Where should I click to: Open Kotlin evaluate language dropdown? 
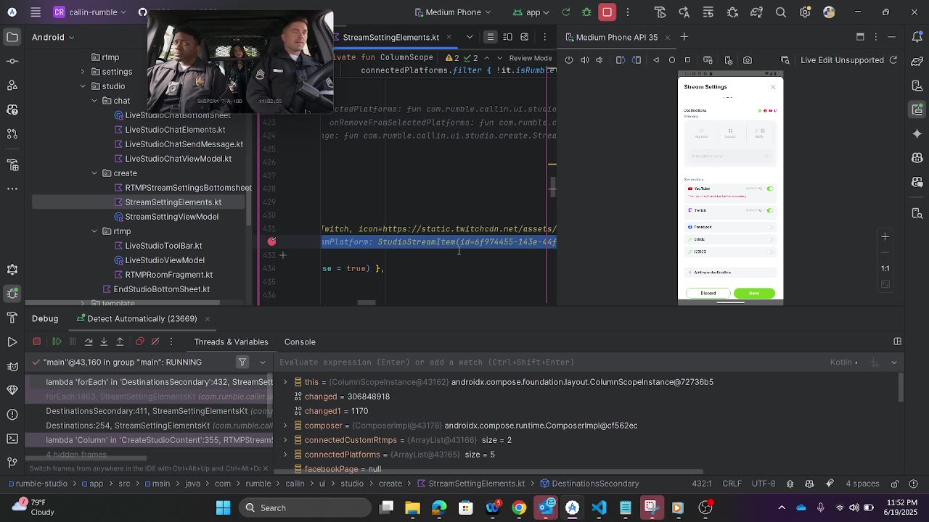pyautogui.click(x=844, y=362)
